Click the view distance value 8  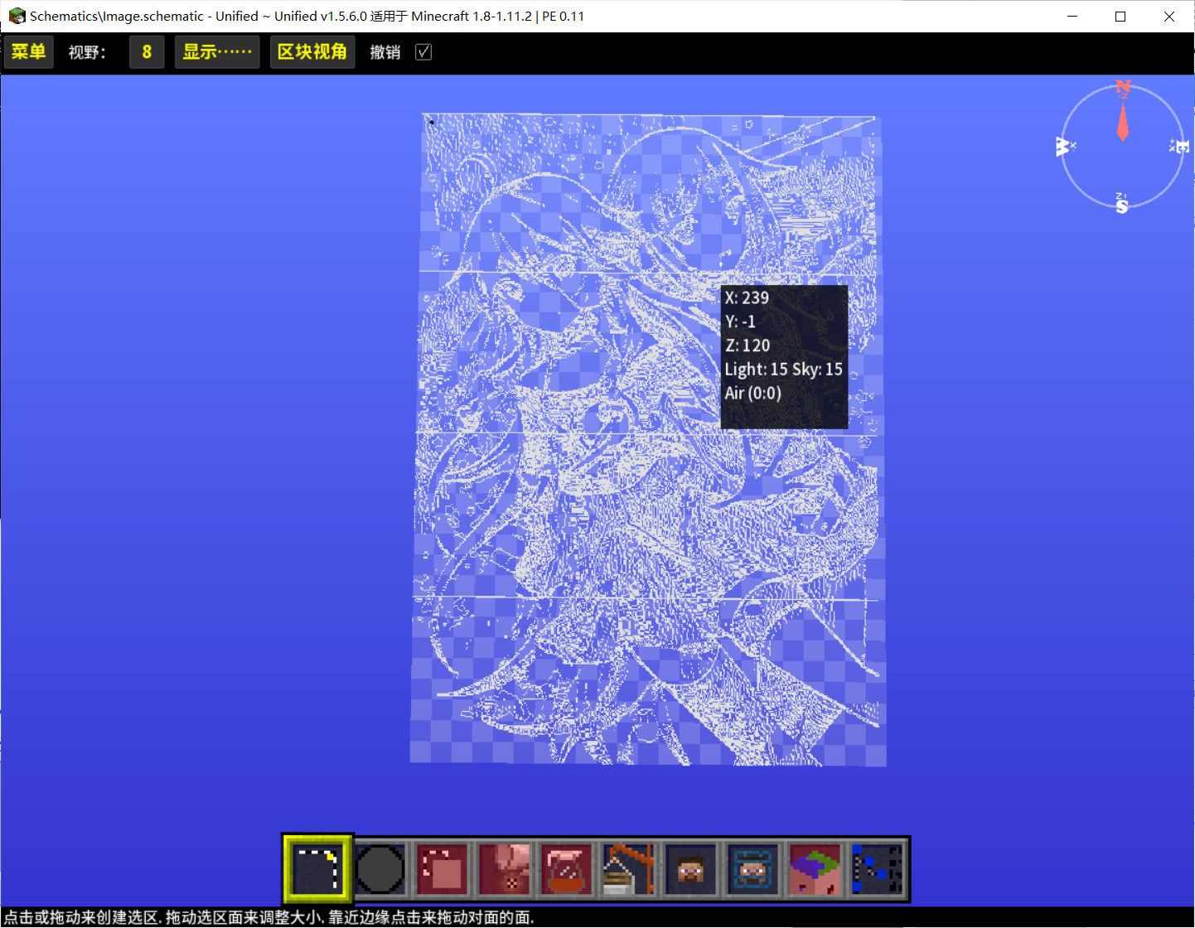[x=147, y=52]
